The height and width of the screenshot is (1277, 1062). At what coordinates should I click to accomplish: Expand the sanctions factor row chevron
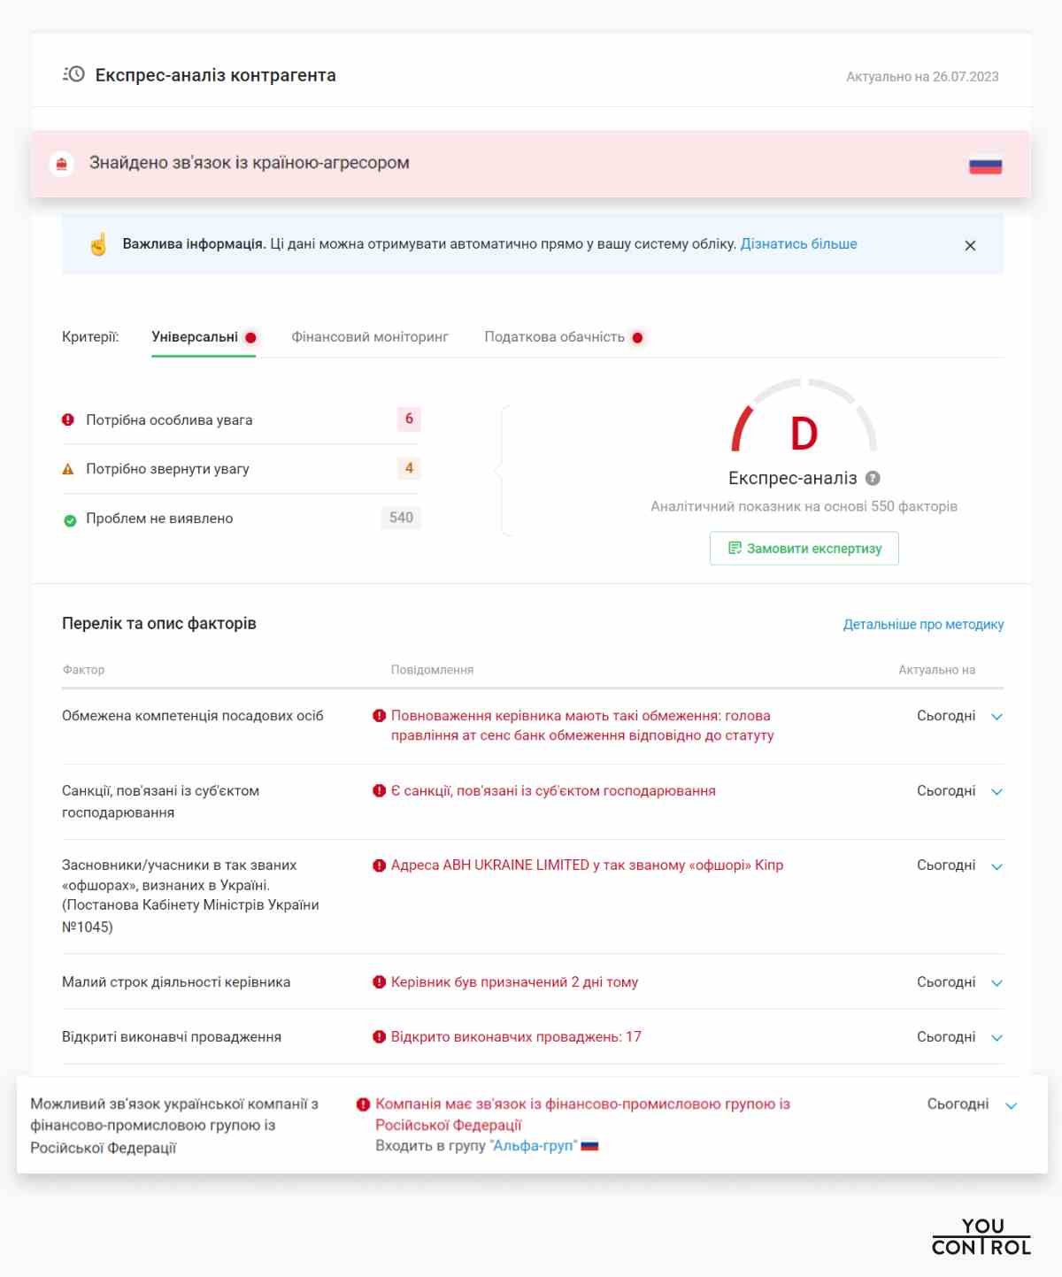click(997, 792)
